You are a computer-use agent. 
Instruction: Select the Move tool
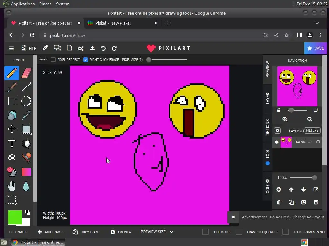coord(12,129)
